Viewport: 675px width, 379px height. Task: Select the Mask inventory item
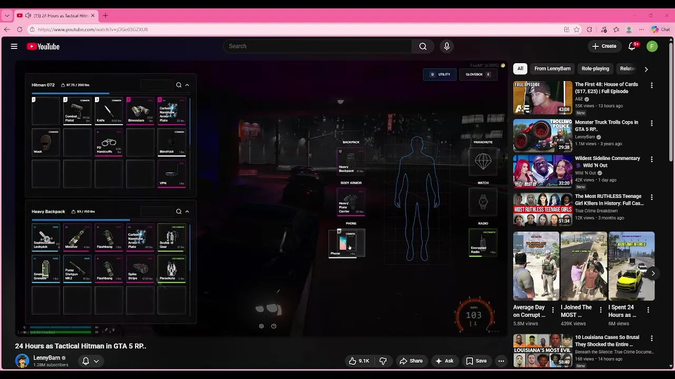pos(46,142)
